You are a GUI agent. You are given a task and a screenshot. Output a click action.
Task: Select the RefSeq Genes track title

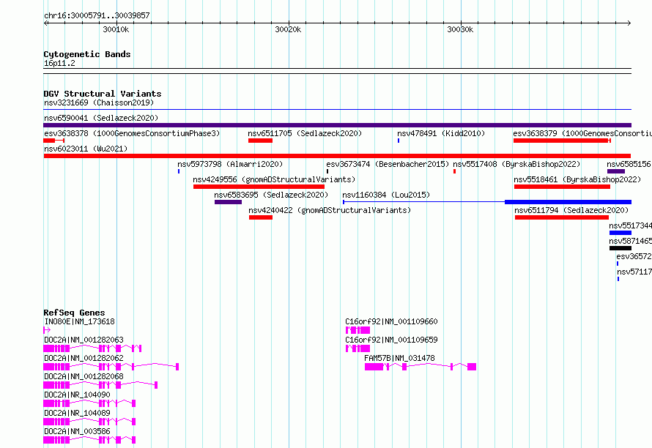pyautogui.click(x=74, y=313)
